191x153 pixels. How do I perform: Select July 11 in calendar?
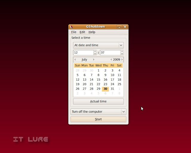[119, 75]
